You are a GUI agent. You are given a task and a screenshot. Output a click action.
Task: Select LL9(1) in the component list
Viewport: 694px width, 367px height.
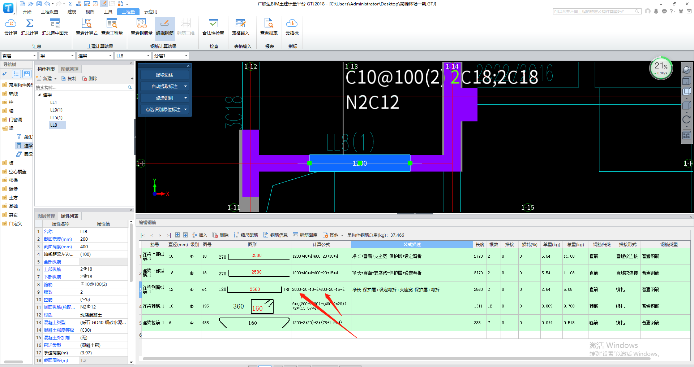tap(56, 110)
